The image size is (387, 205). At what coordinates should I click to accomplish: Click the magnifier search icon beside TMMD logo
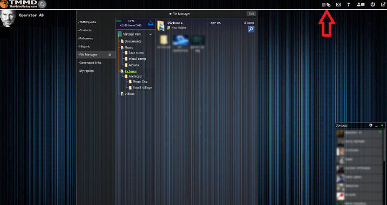click(x=42, y=4)
